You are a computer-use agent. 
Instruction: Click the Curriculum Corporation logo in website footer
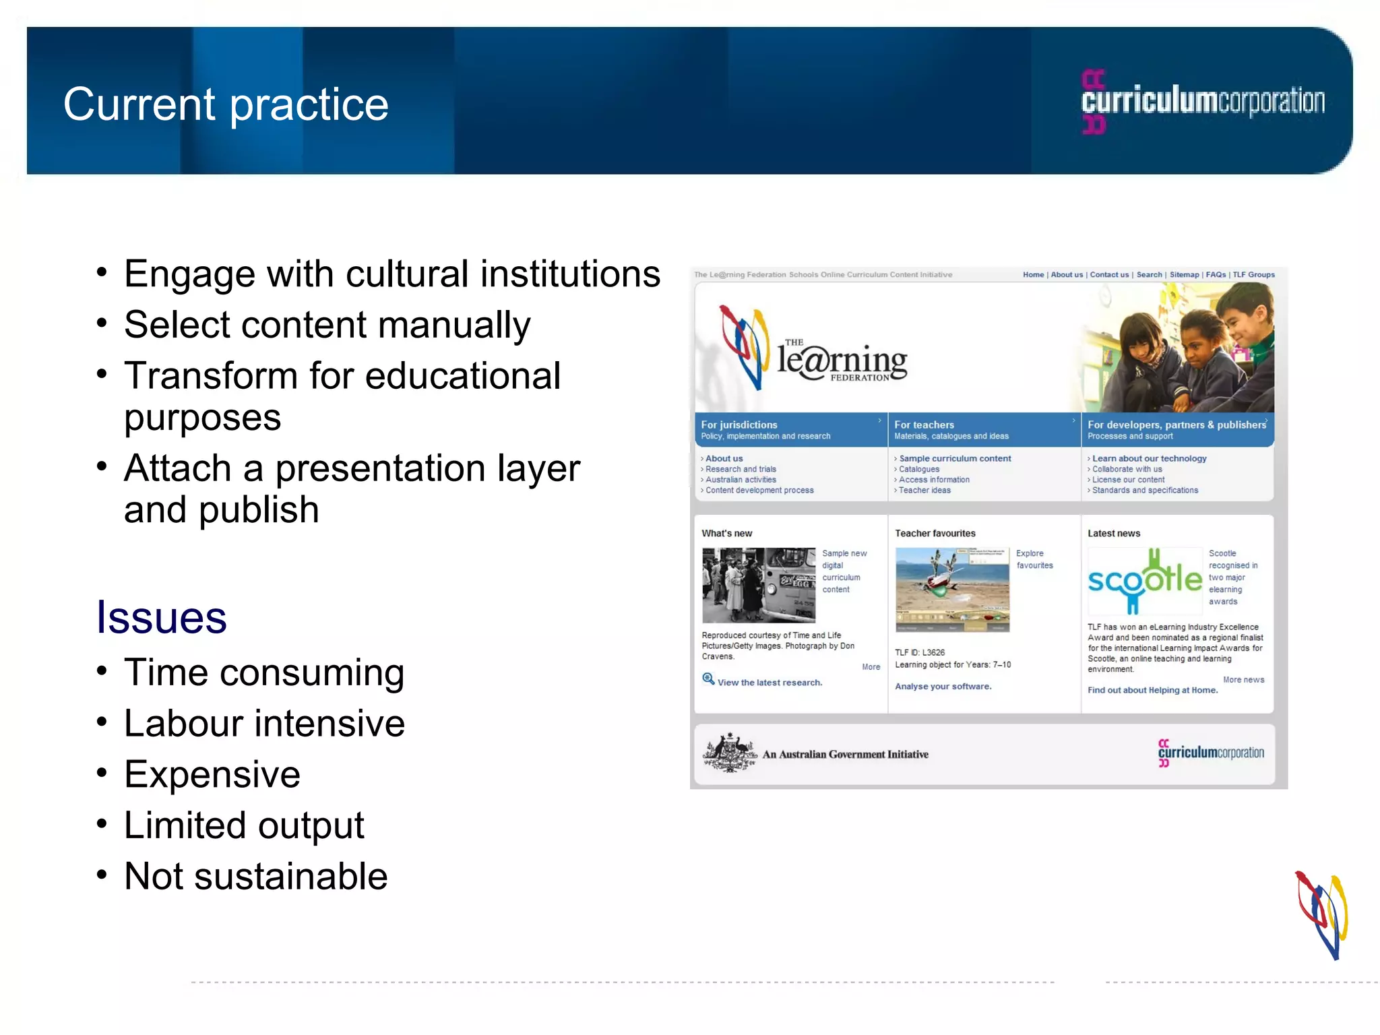(x=1212, y=753)
